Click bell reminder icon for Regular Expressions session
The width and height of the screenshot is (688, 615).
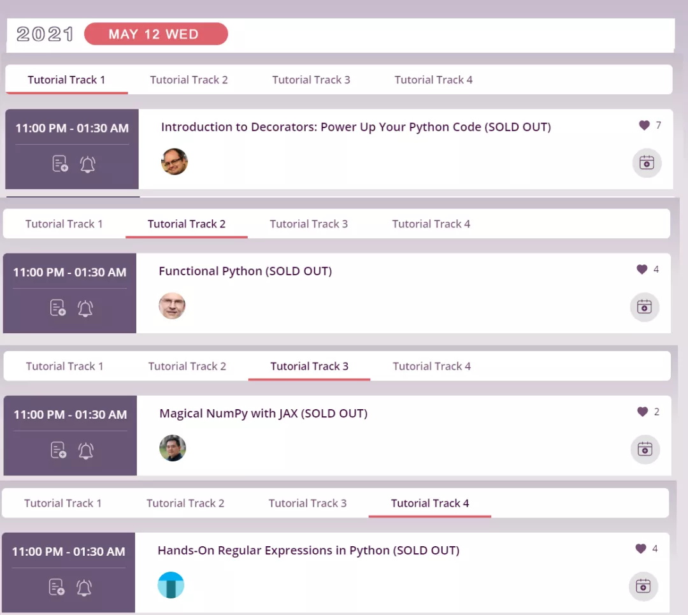tap(84, 588)
